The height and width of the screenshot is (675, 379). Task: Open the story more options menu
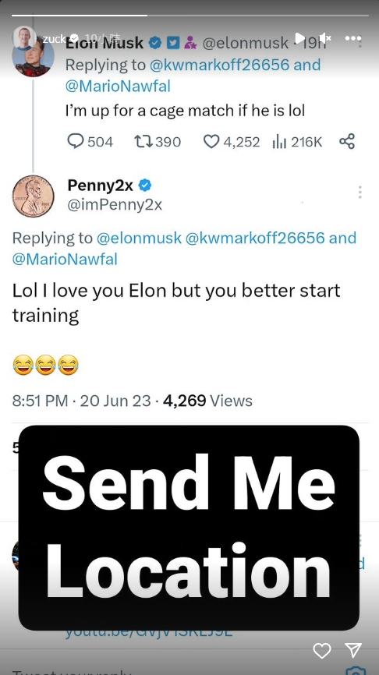352,38
